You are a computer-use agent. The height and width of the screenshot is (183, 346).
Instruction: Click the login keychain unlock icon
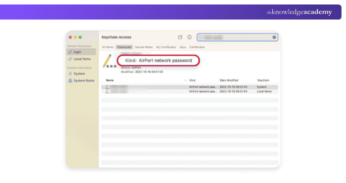pyautogui.click(x=70, y=52)
